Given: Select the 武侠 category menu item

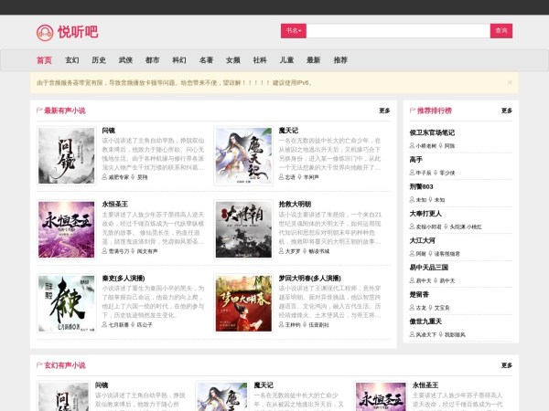Looking at the screenshot, I should tap(125, 60).
